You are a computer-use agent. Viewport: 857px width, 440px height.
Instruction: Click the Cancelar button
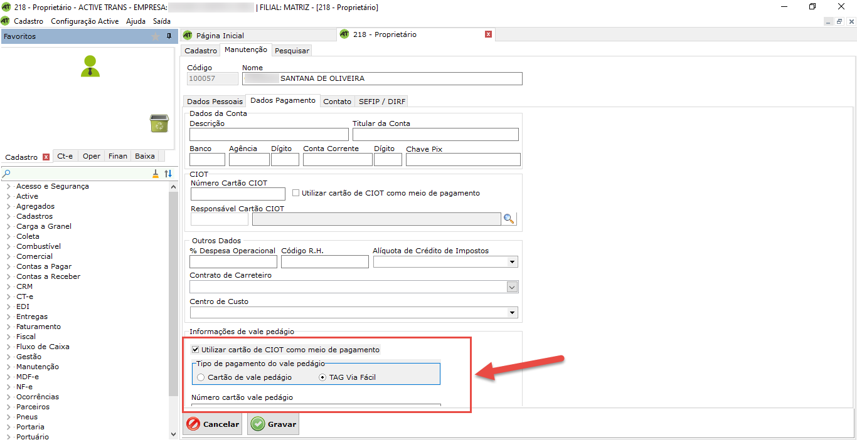pyautogui.click(x=213, y=424)
